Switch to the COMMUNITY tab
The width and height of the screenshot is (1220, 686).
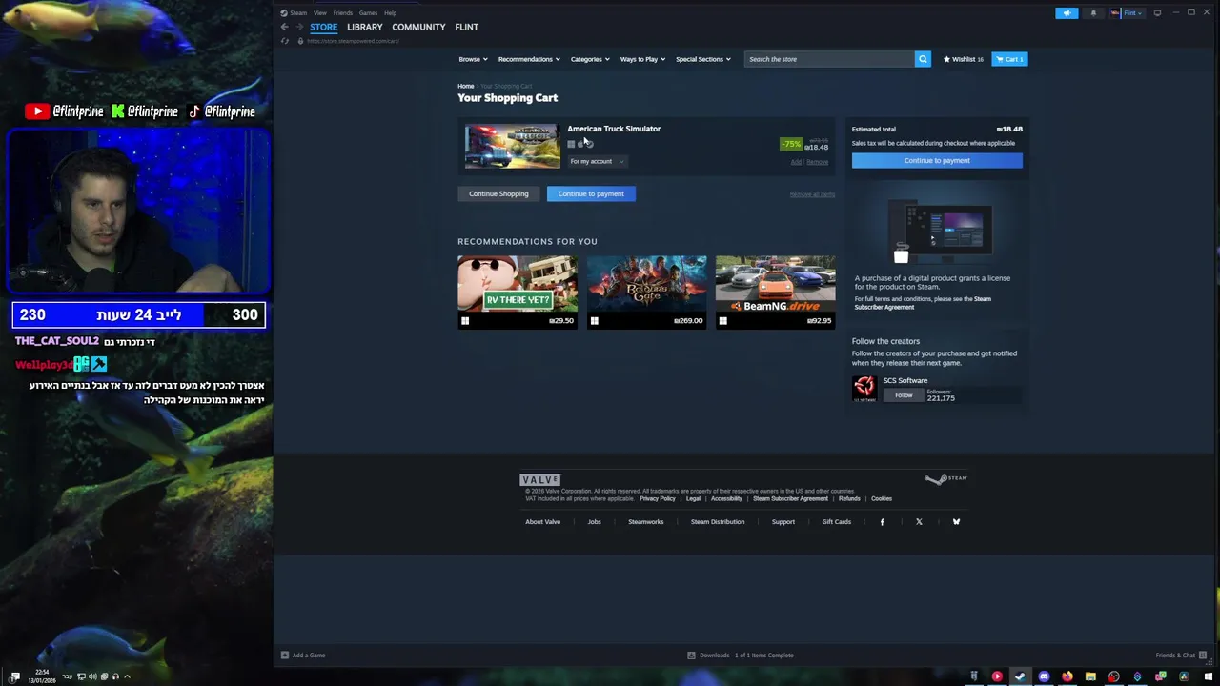click(x=418, y=27)
